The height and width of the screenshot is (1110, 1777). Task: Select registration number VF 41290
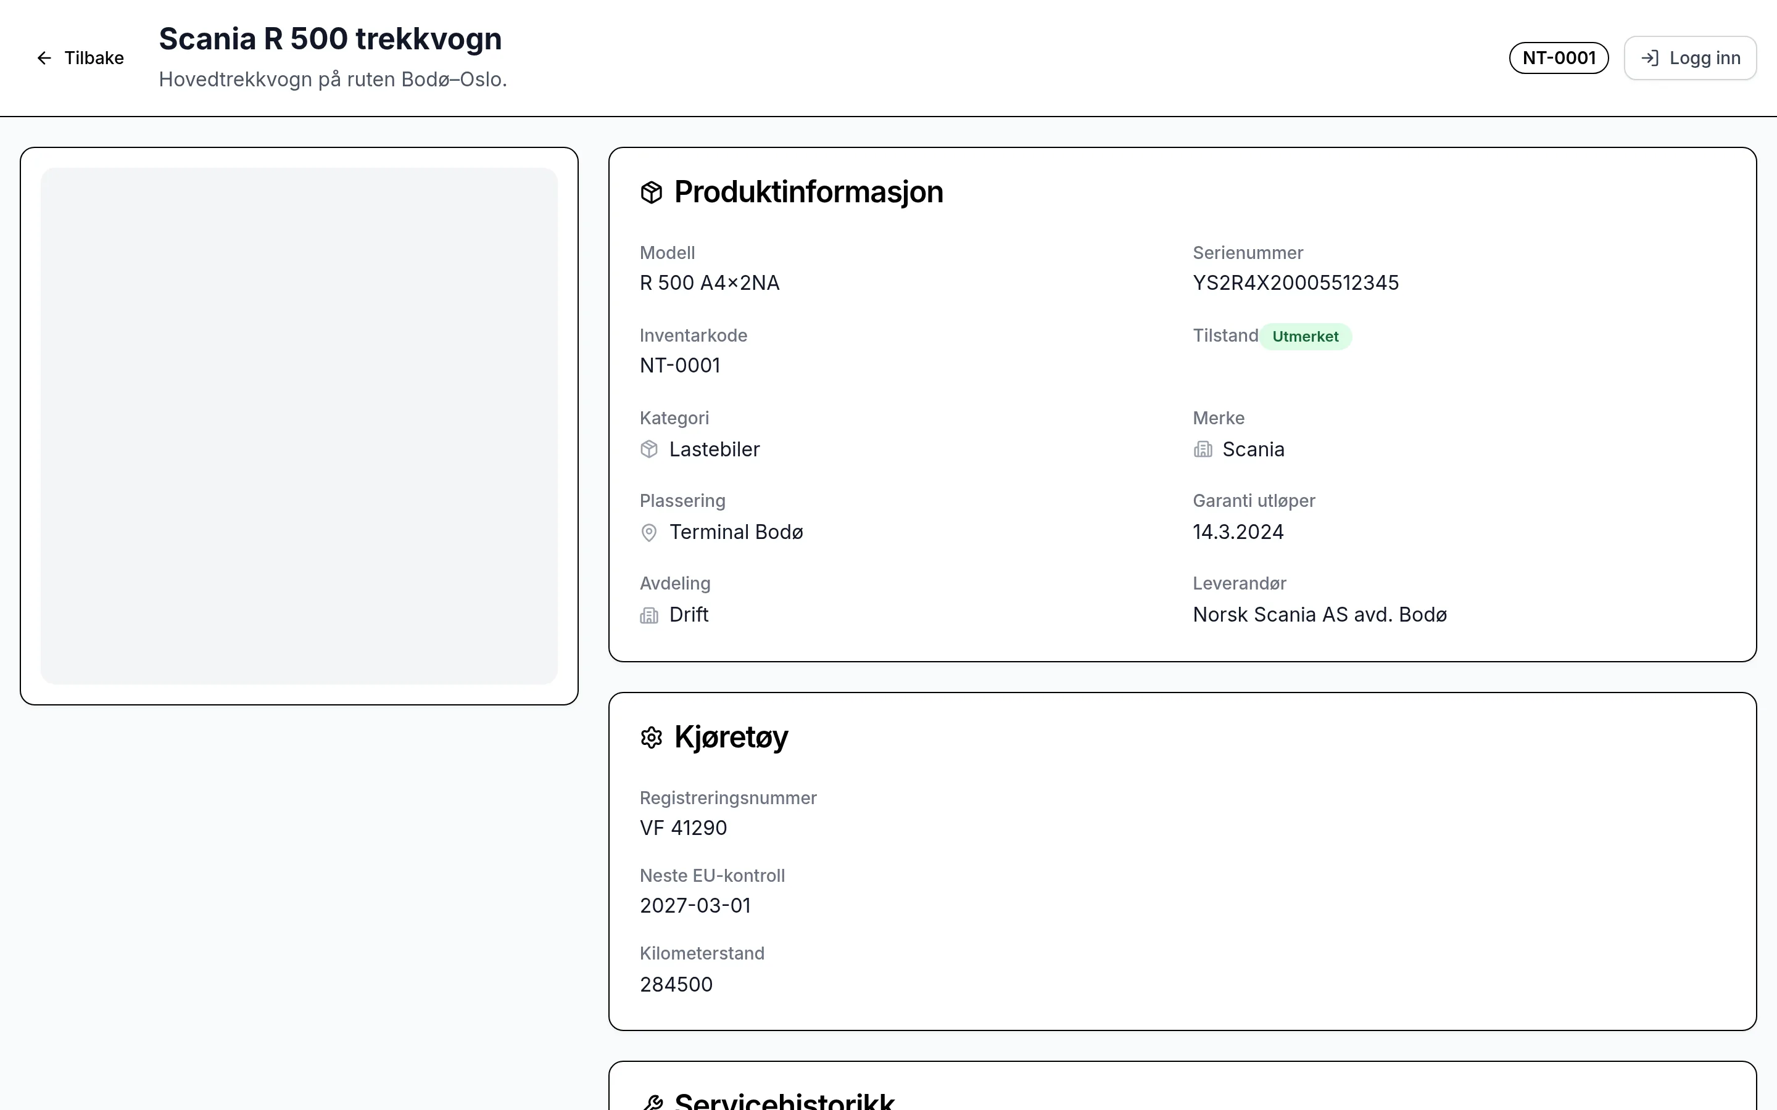click(683, 828)
